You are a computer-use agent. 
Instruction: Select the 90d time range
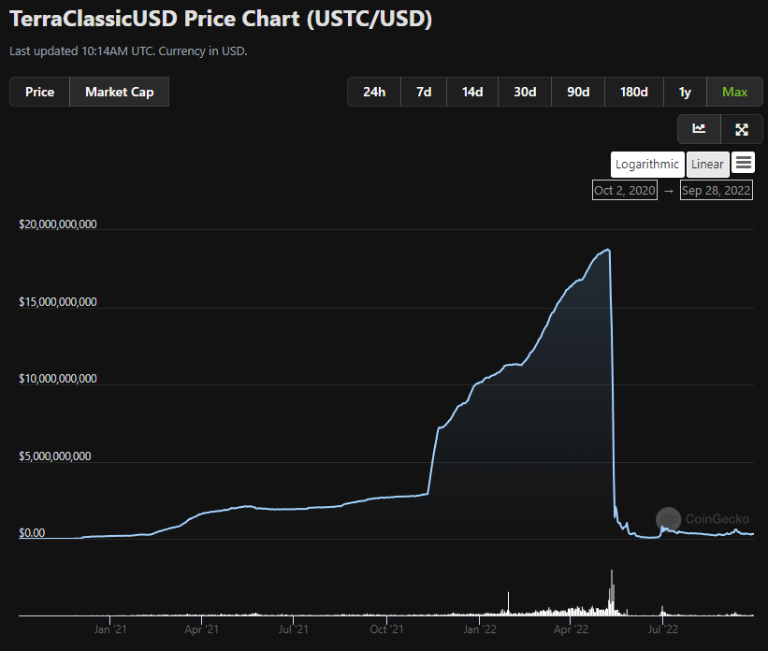pyautogui.click(x=578, y=92)
